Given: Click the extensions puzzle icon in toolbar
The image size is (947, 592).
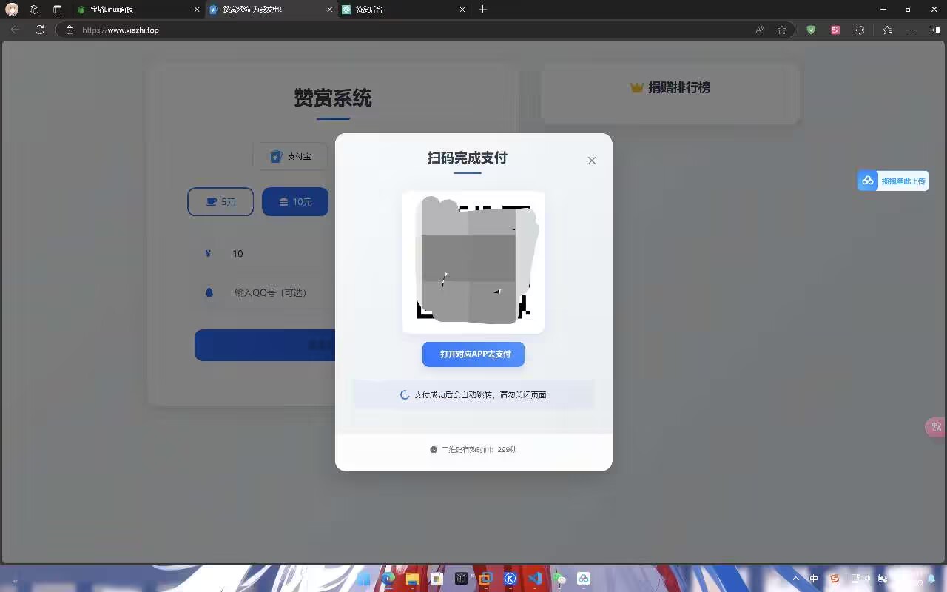Looking at the screenshot, I should point(860,30).
